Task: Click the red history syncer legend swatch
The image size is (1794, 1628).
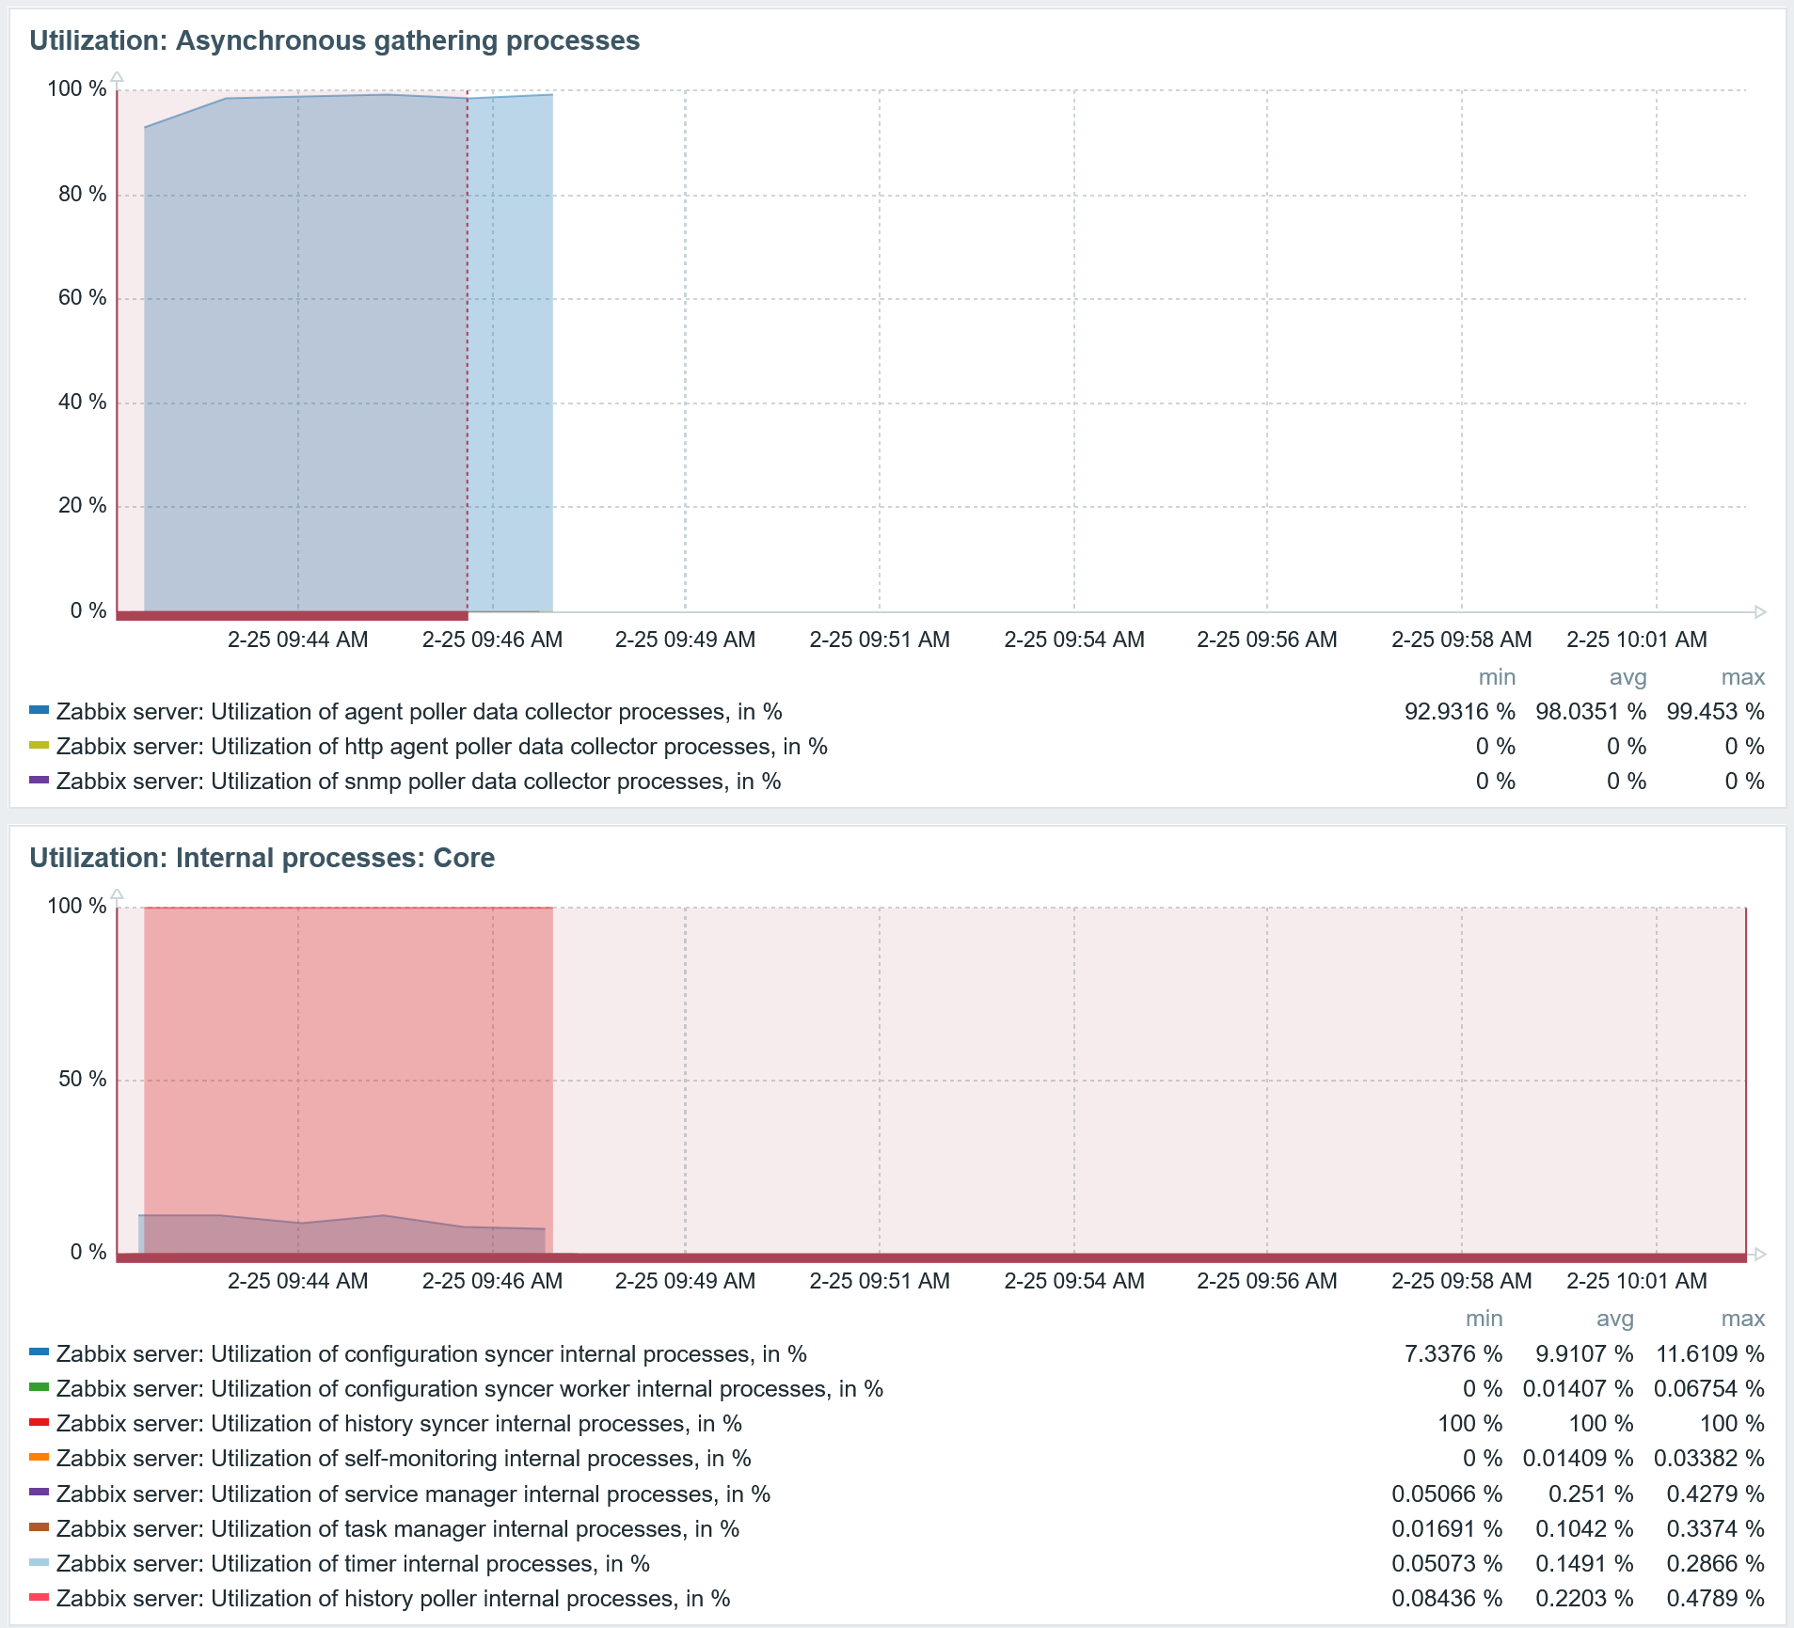Action: point(39,1422)
